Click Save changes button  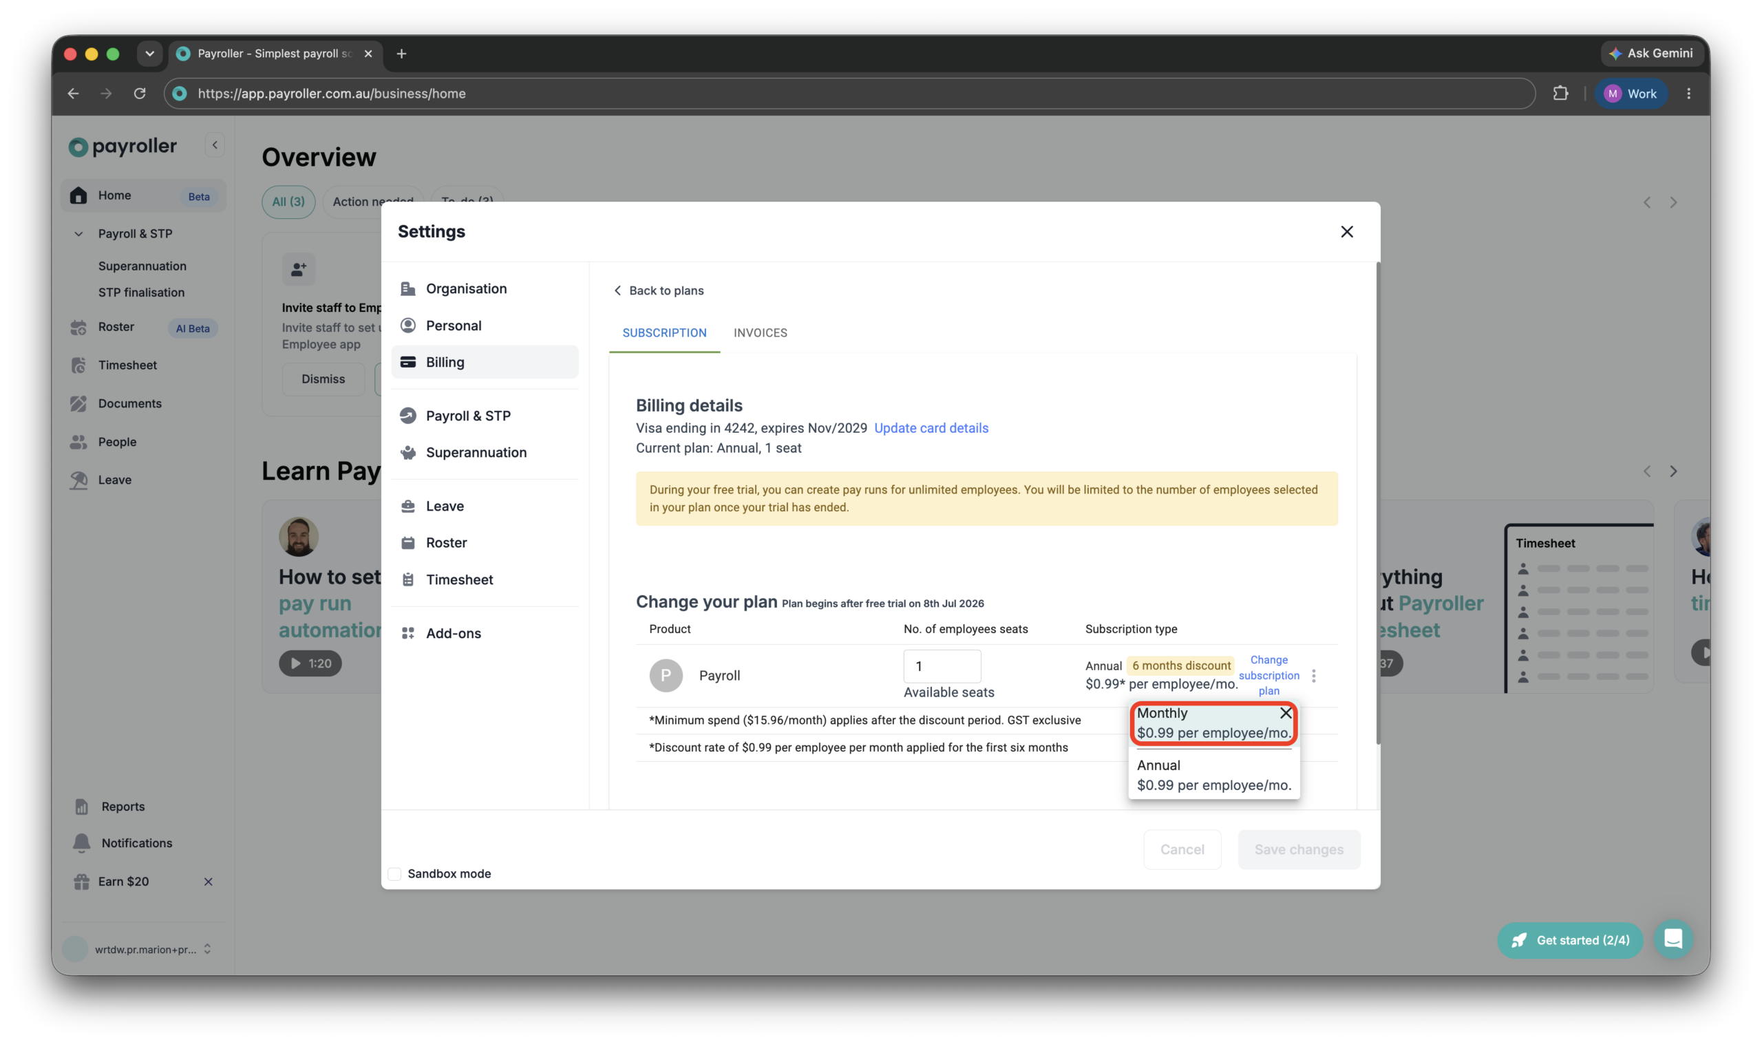(1299, 849)
